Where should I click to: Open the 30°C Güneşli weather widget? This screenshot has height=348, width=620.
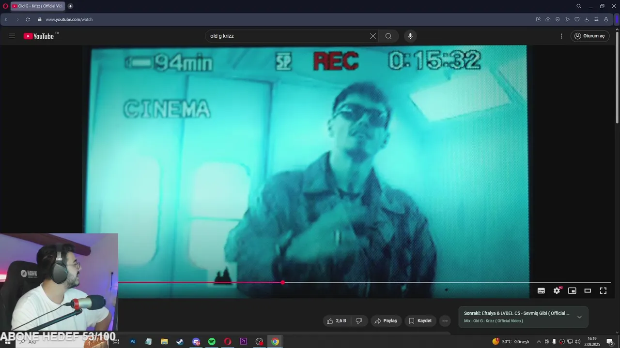[x=511, y=342]
